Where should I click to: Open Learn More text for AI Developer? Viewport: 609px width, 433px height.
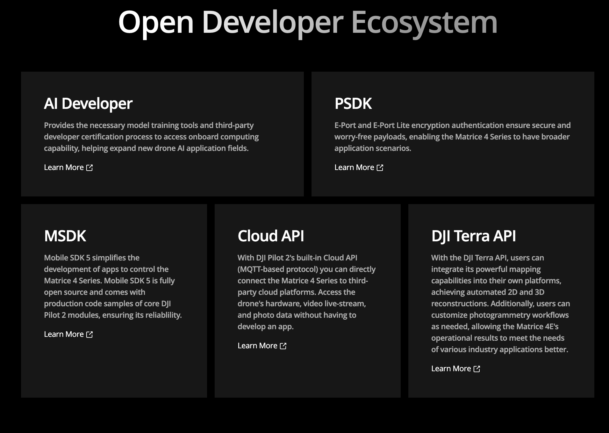(64, 167)
